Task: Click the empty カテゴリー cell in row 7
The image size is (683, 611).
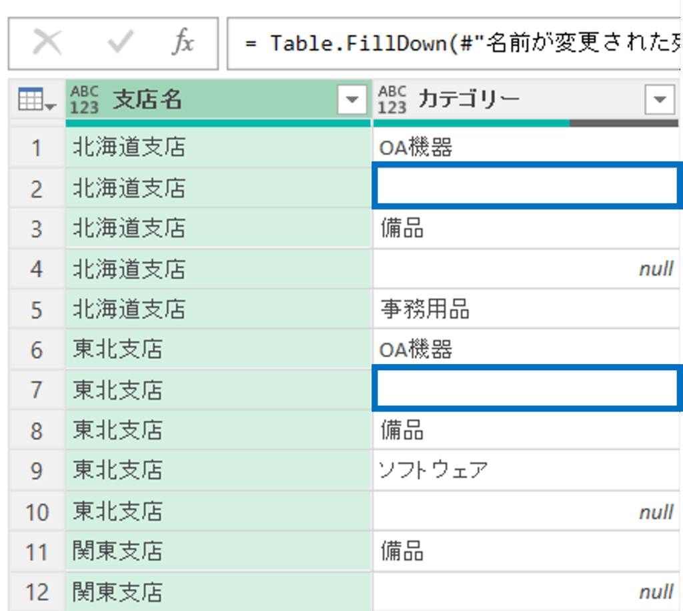Action: pos(526,390)
